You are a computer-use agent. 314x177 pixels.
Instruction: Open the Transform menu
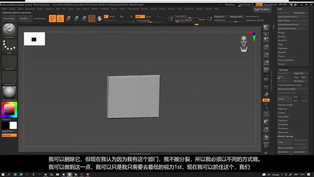(x=188, y=9)
